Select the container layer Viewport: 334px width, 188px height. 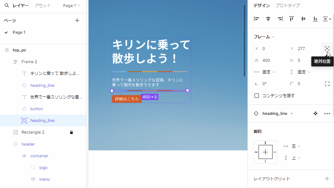coord(39,156)
